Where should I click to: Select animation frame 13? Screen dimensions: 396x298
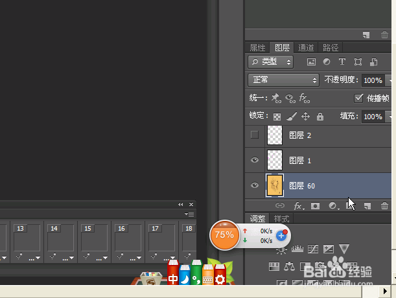point(27,238)
